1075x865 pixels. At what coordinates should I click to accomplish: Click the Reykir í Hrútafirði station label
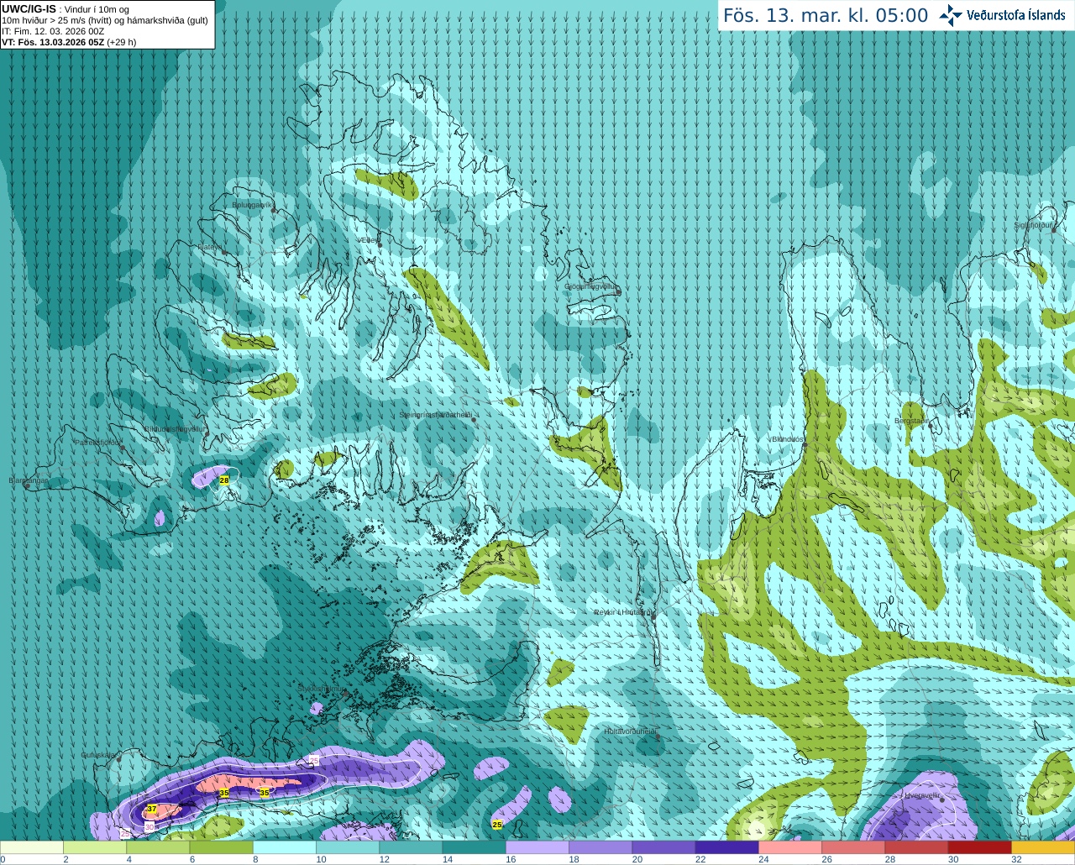click(622, 612)
